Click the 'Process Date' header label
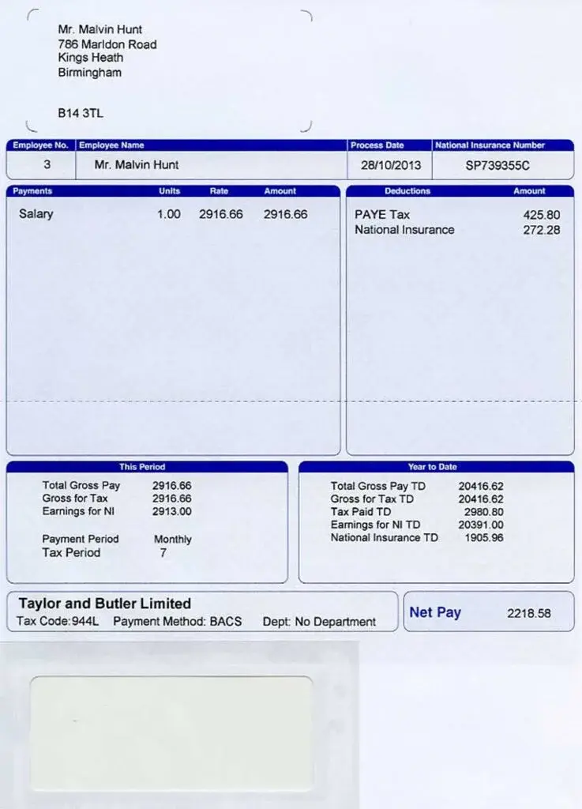This screenshot has height=809, width=582. pos(377,145)
